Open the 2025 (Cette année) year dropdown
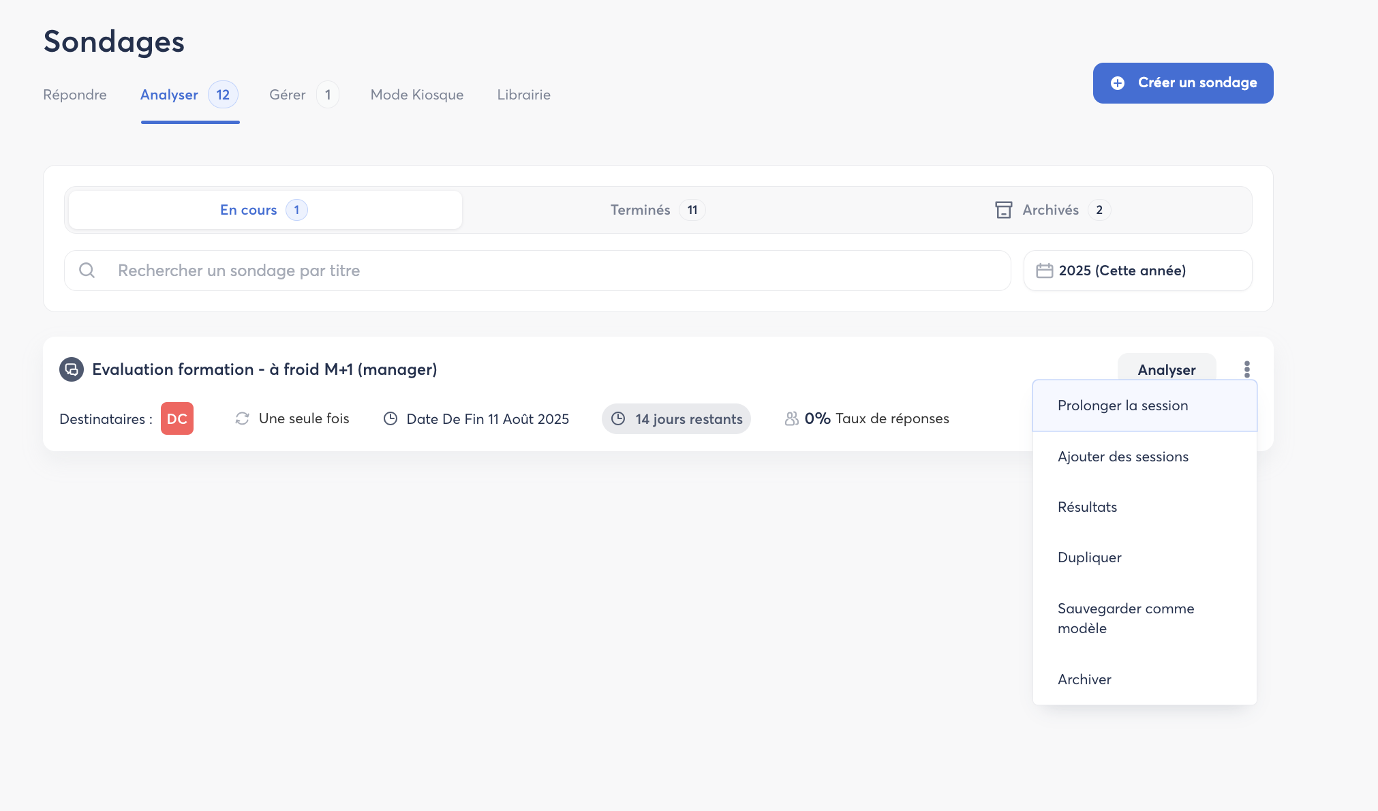Screen dimensions: 1378x811 [1137, 271]
